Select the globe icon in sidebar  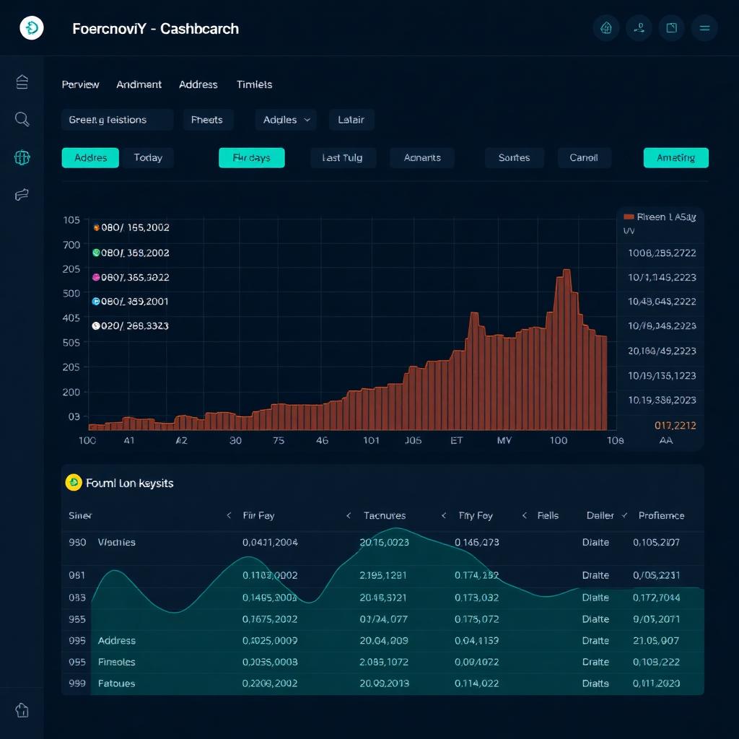[x=22, y=157]
